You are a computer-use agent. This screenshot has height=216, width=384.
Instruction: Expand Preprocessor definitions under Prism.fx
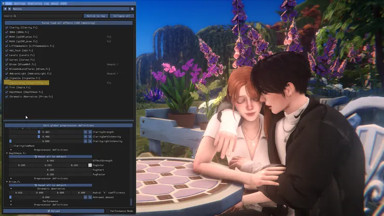point(11,205)
